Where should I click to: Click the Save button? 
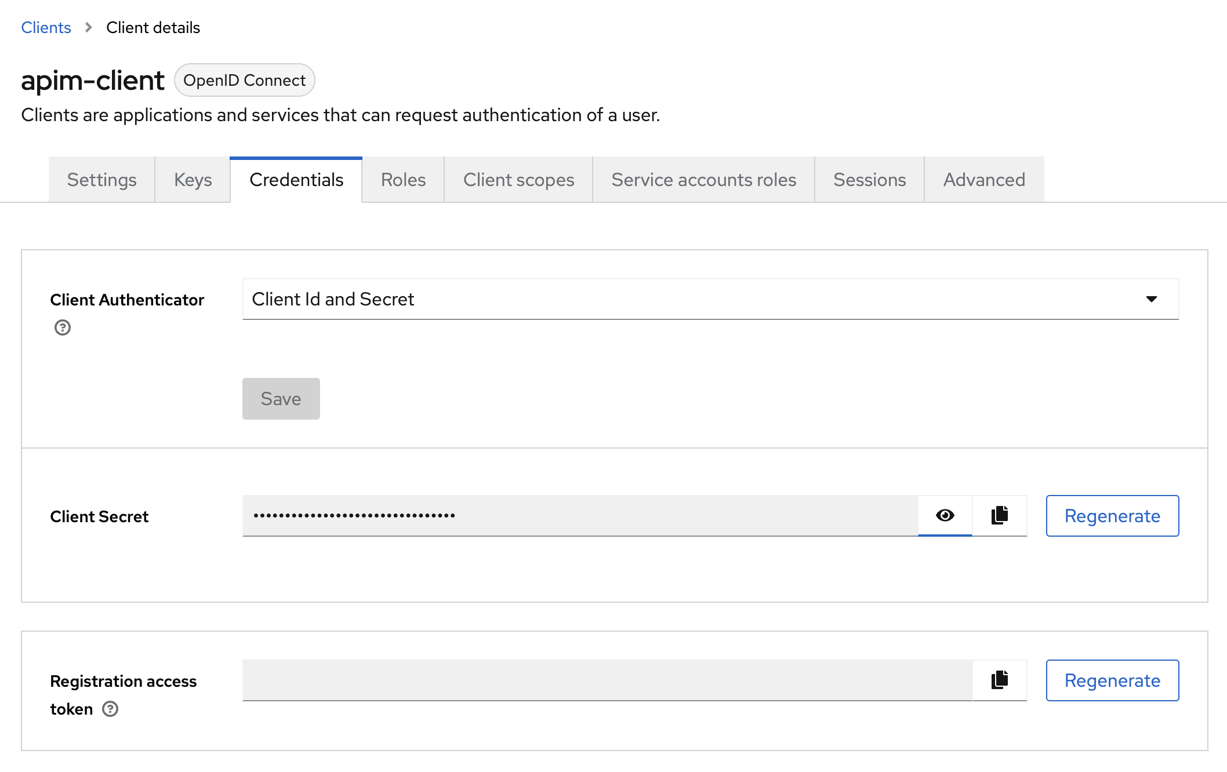coord(281,398)
